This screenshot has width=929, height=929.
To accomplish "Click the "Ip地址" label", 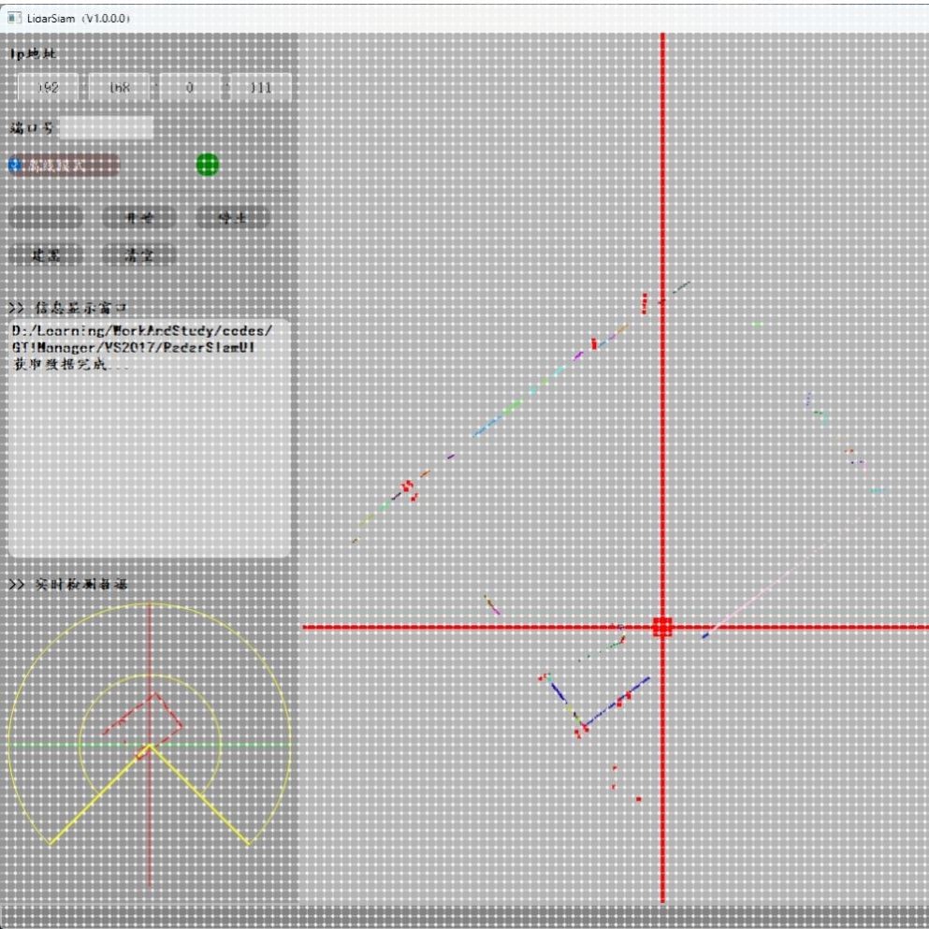I will tap(33, 53).
